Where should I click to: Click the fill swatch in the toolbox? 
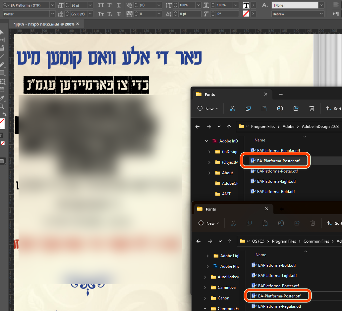click(2, 123)
